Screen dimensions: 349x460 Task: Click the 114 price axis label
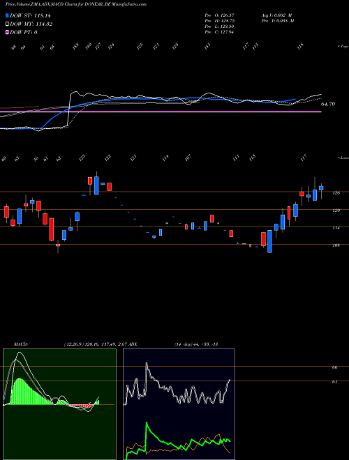click(336, 228)
